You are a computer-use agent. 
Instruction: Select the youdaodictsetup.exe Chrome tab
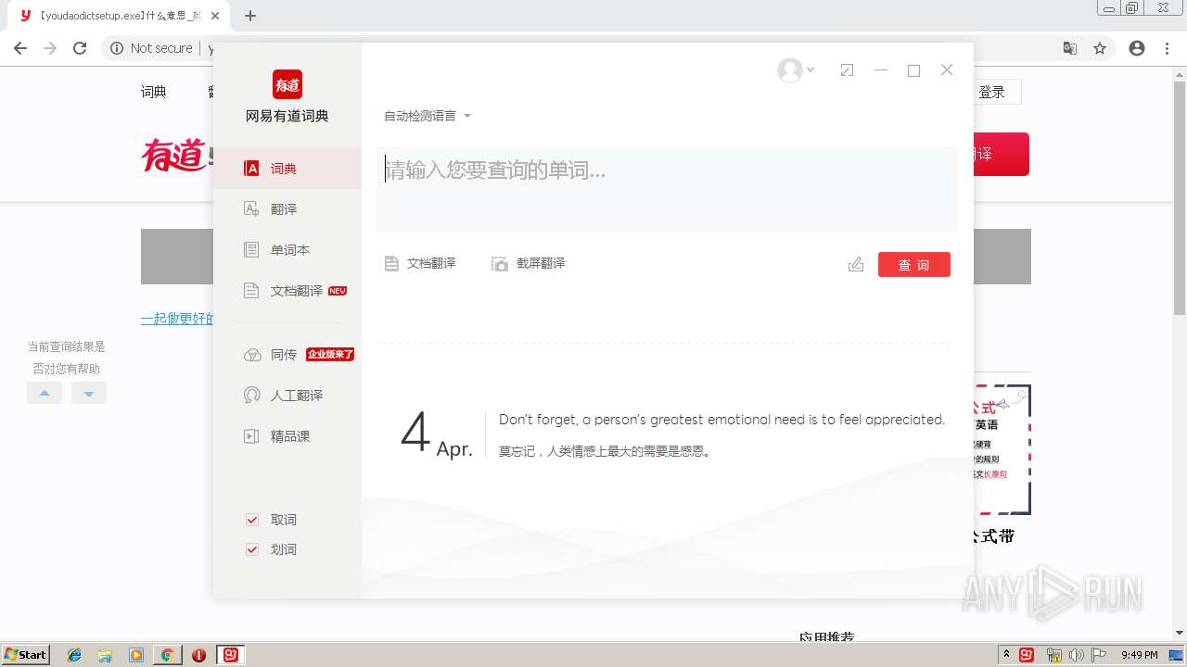[120, 16]
